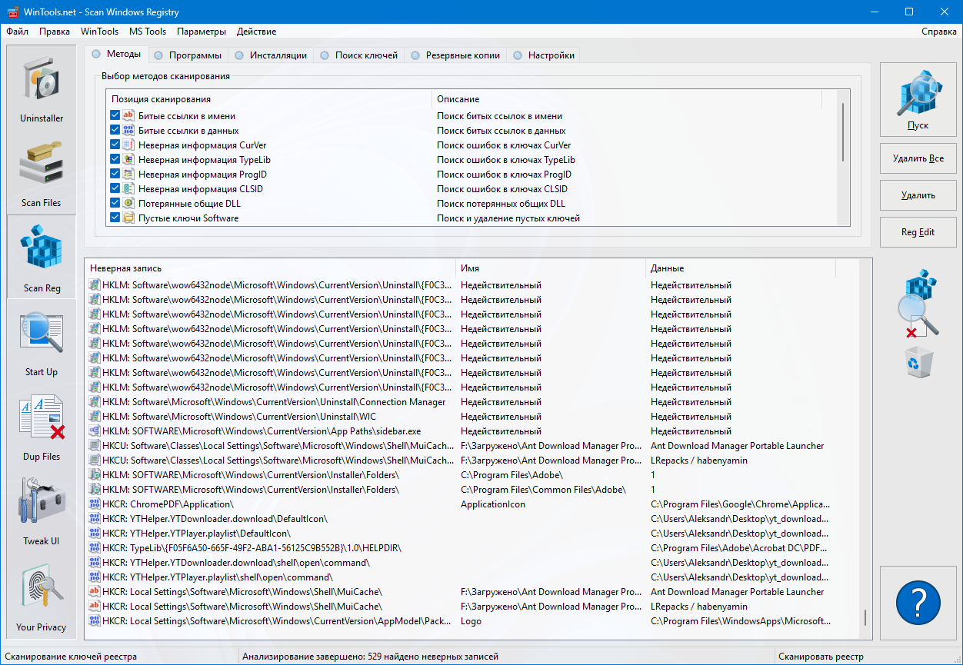Click icon of Пустые ключи Software
This screenshot has height=665, width=963.
[x=128, y=218]
